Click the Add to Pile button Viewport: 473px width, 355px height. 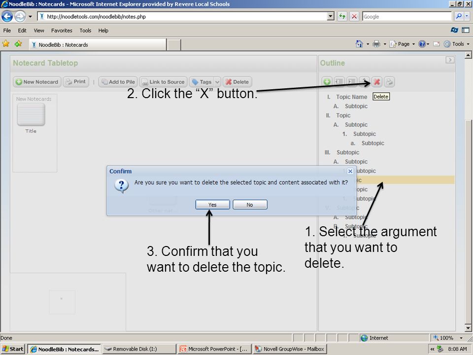[118, 82]
